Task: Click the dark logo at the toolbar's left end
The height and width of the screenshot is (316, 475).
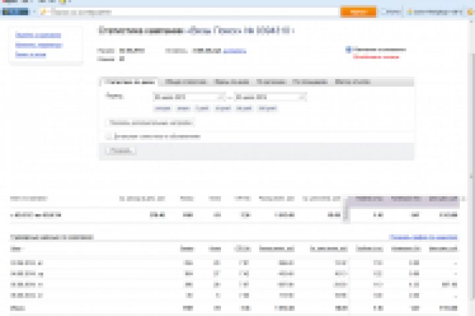Action: 15,12
